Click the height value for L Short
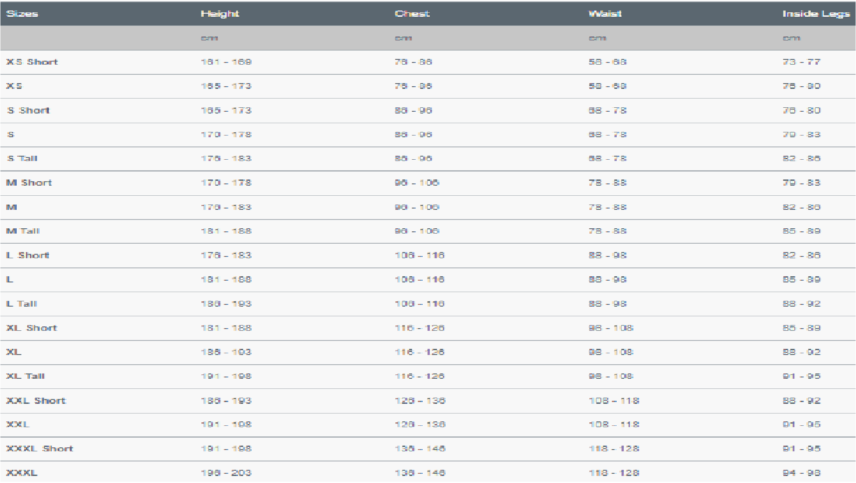Screen dimensions: 856x483 coord(226,255)
